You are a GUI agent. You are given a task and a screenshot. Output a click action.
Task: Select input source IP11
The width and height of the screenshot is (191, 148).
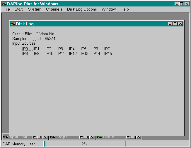point(61,53)
